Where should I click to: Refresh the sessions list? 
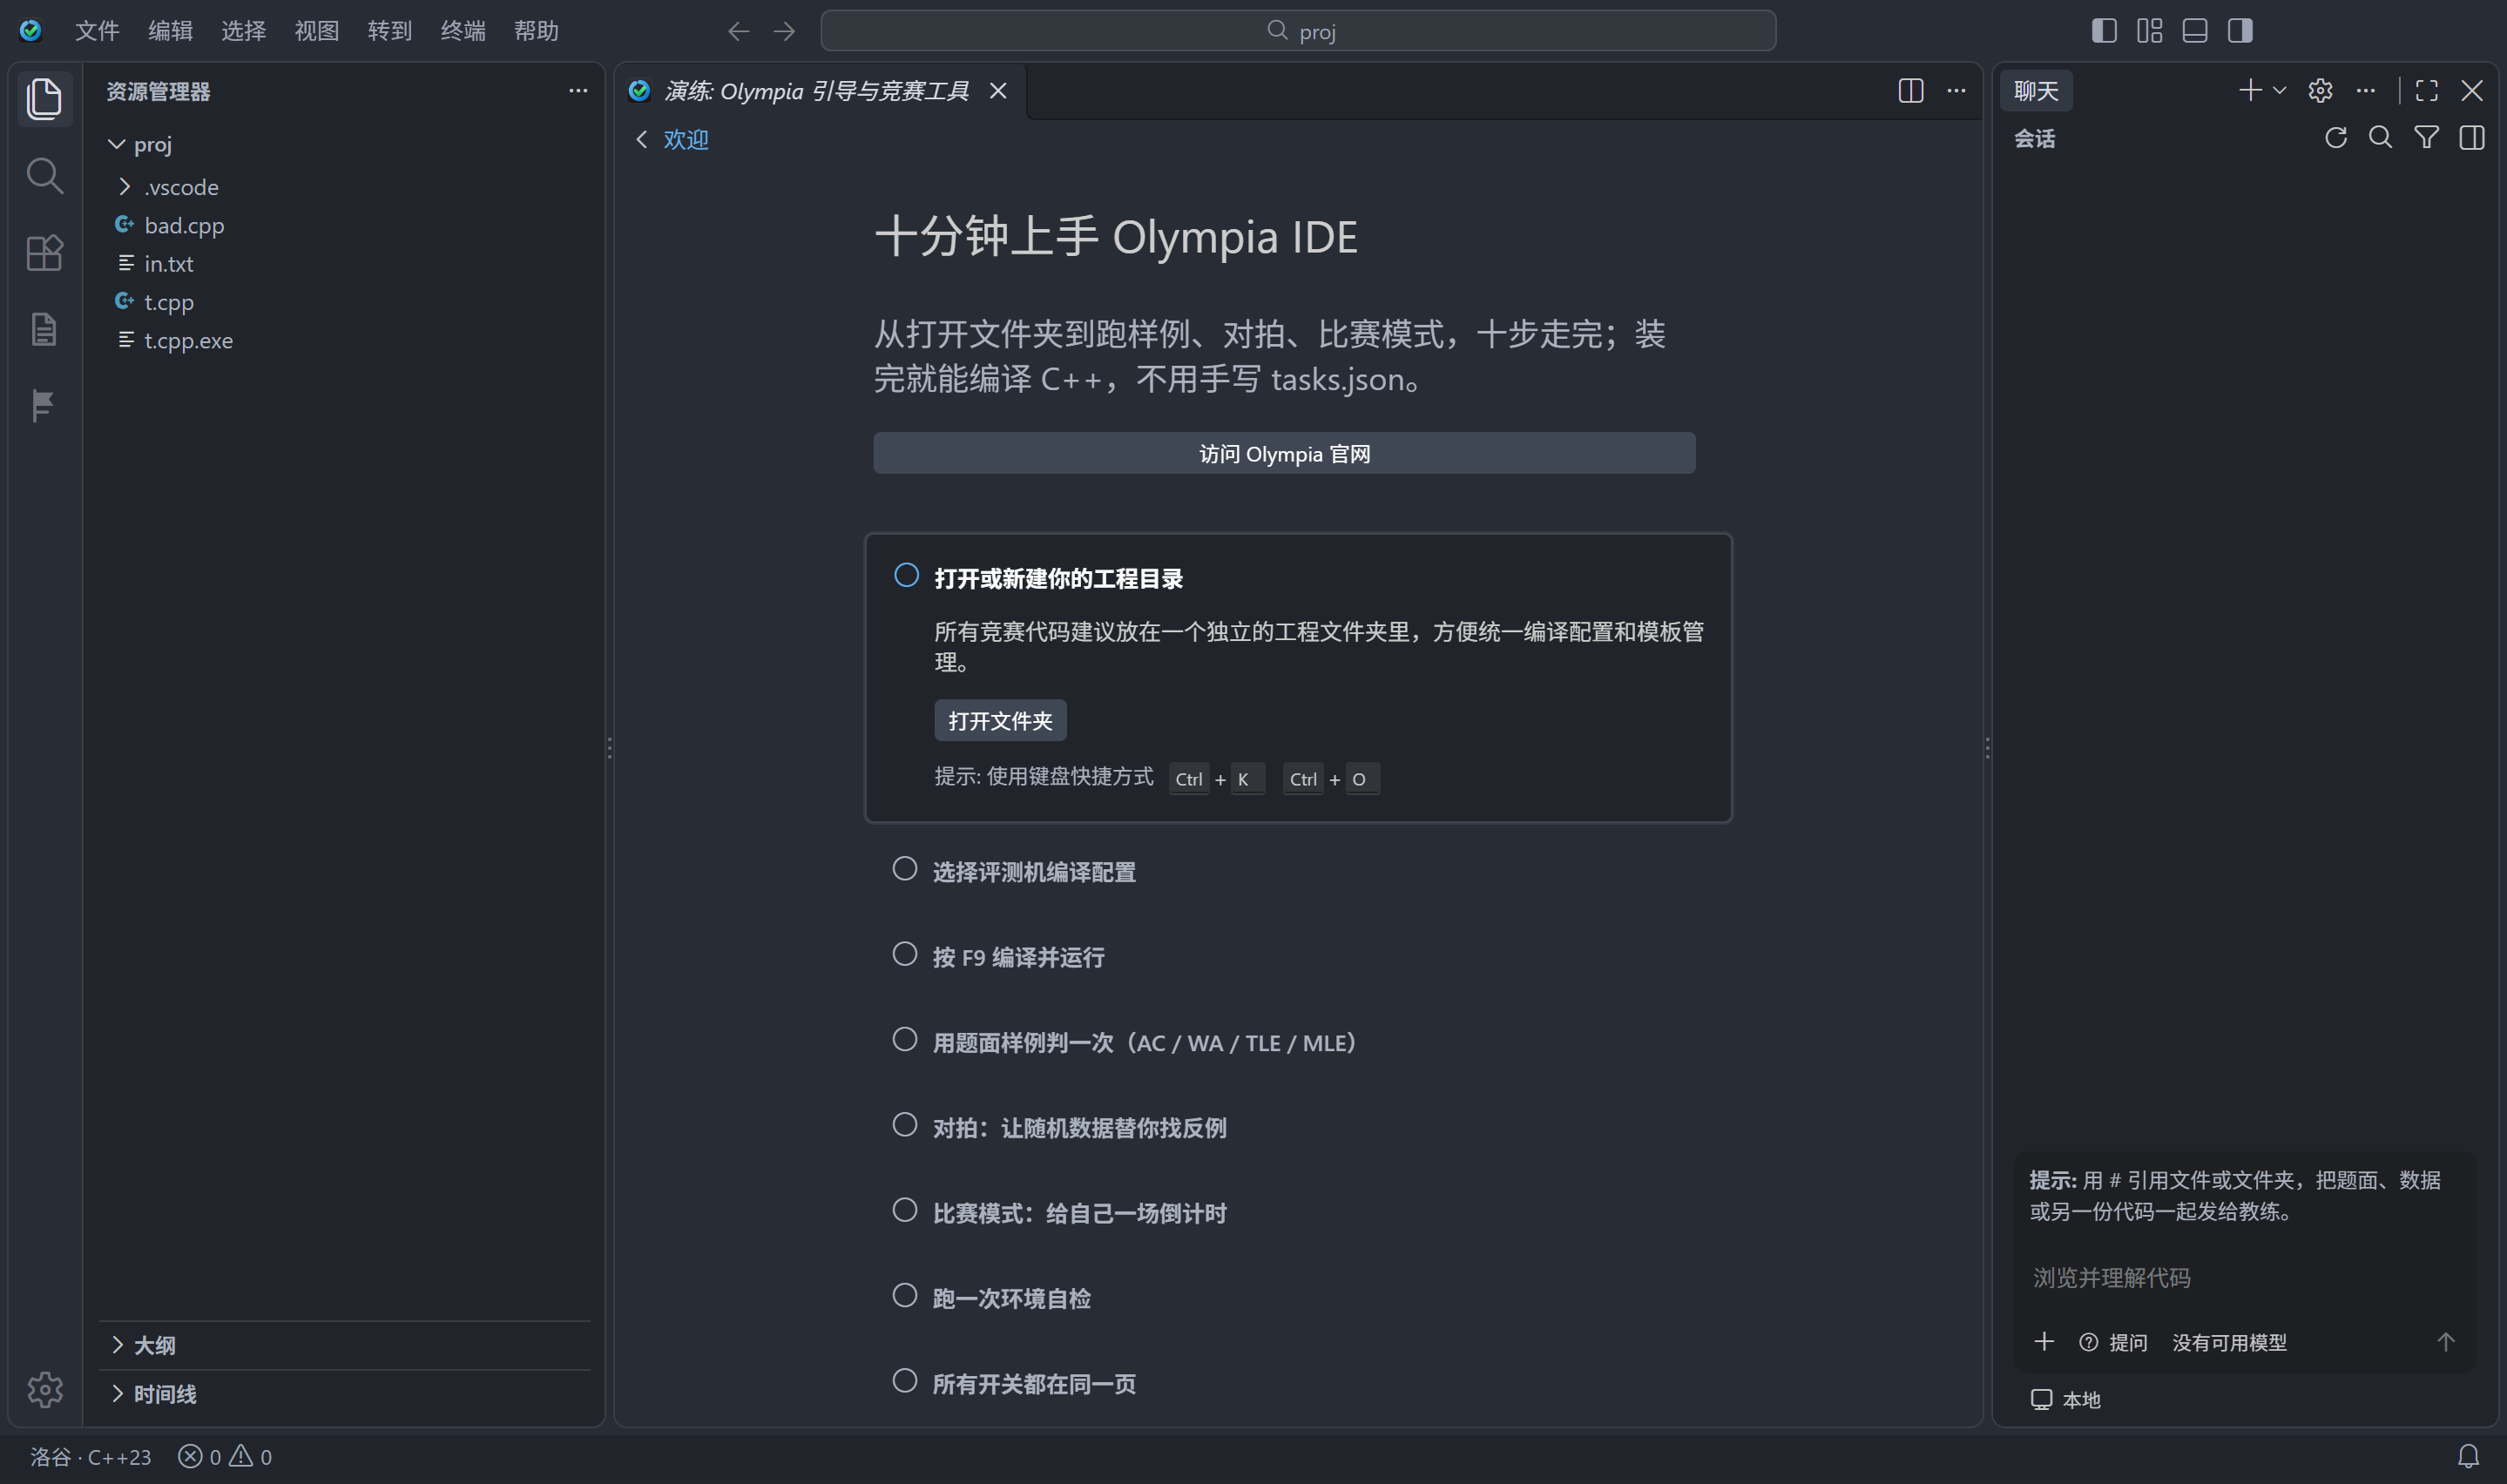point(2336,138)
